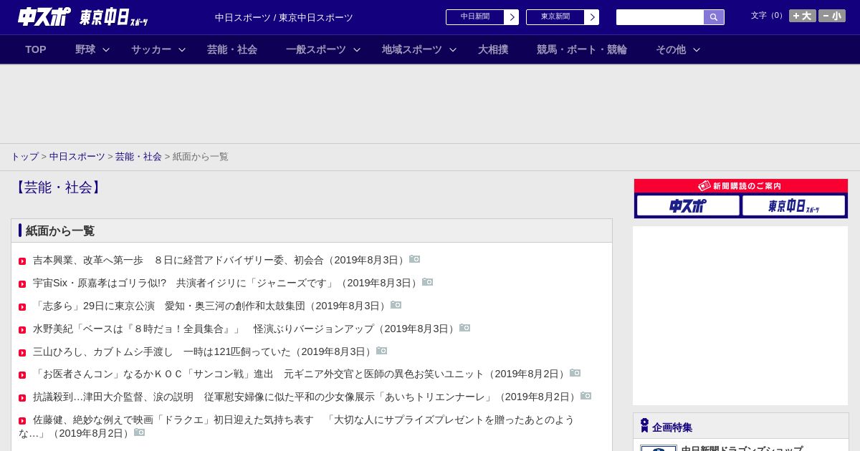The height and width of the screenshot is (451, 860).
Task: Open article 吉本興業、改革へ第一歩
Action: coord(220,261)
